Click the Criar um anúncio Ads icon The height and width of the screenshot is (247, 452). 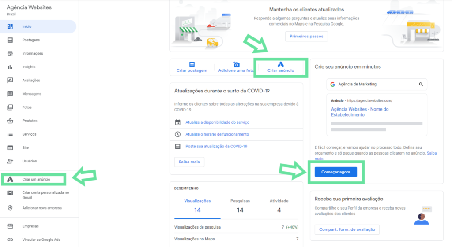click(x=10, y=179)
